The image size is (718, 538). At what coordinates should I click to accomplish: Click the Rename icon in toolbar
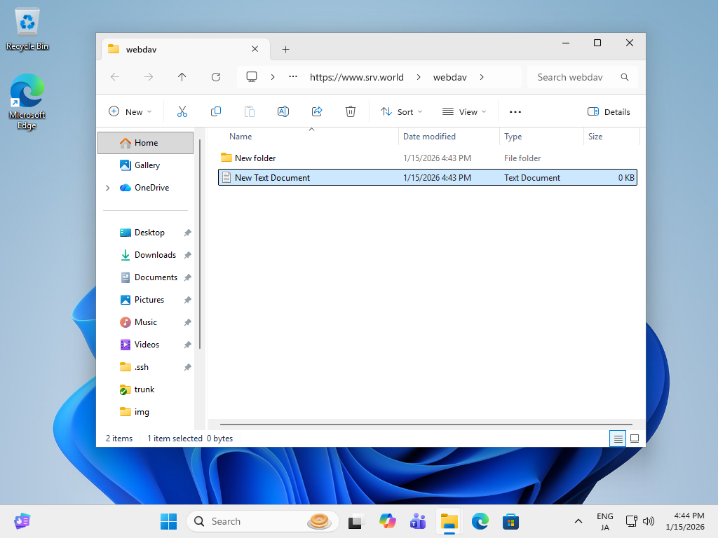[x=283, y=111]
